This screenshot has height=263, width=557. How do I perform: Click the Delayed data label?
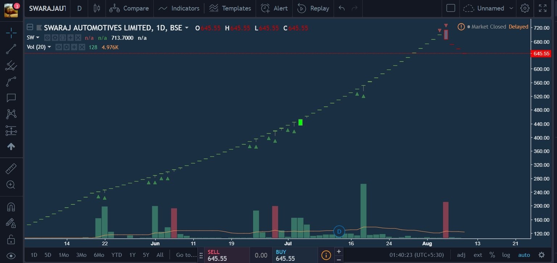click(x=518, y=27)
